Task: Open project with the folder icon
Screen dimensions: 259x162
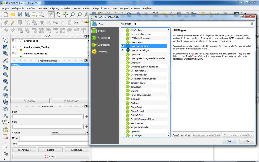Action: pos(13,15)
